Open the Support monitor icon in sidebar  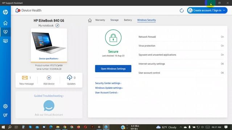tap(5, 41)
